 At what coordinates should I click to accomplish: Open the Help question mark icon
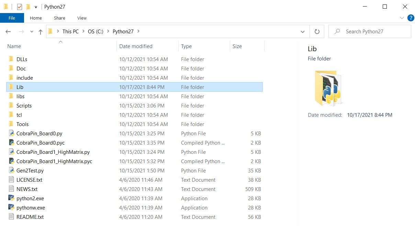[x=410, y=18]
